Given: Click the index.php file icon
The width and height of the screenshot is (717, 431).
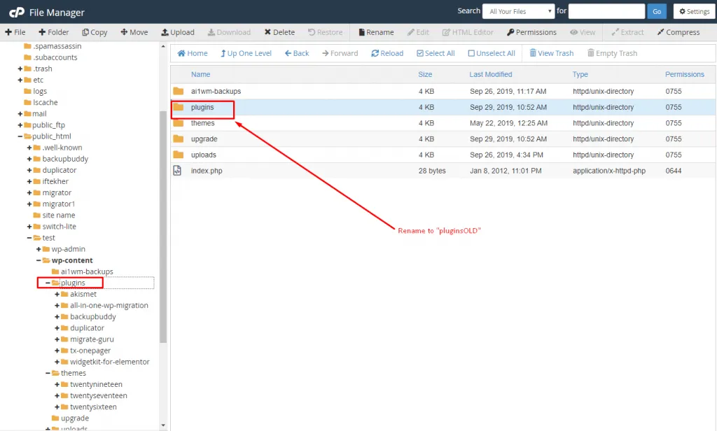Looking at the screenshot, I should [177, 171].
